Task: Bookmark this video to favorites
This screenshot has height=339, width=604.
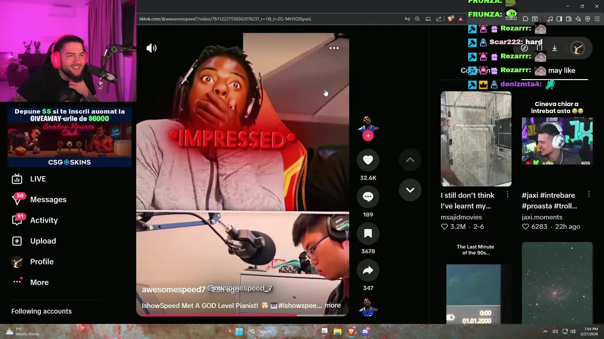Action: pyautogui.click(x=368, y=234)
